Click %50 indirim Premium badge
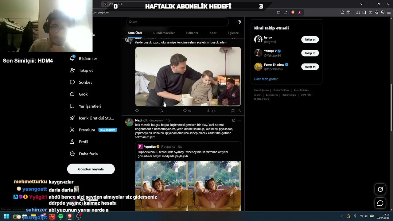Viewport: 393px width, 221px height. [107, 130]
